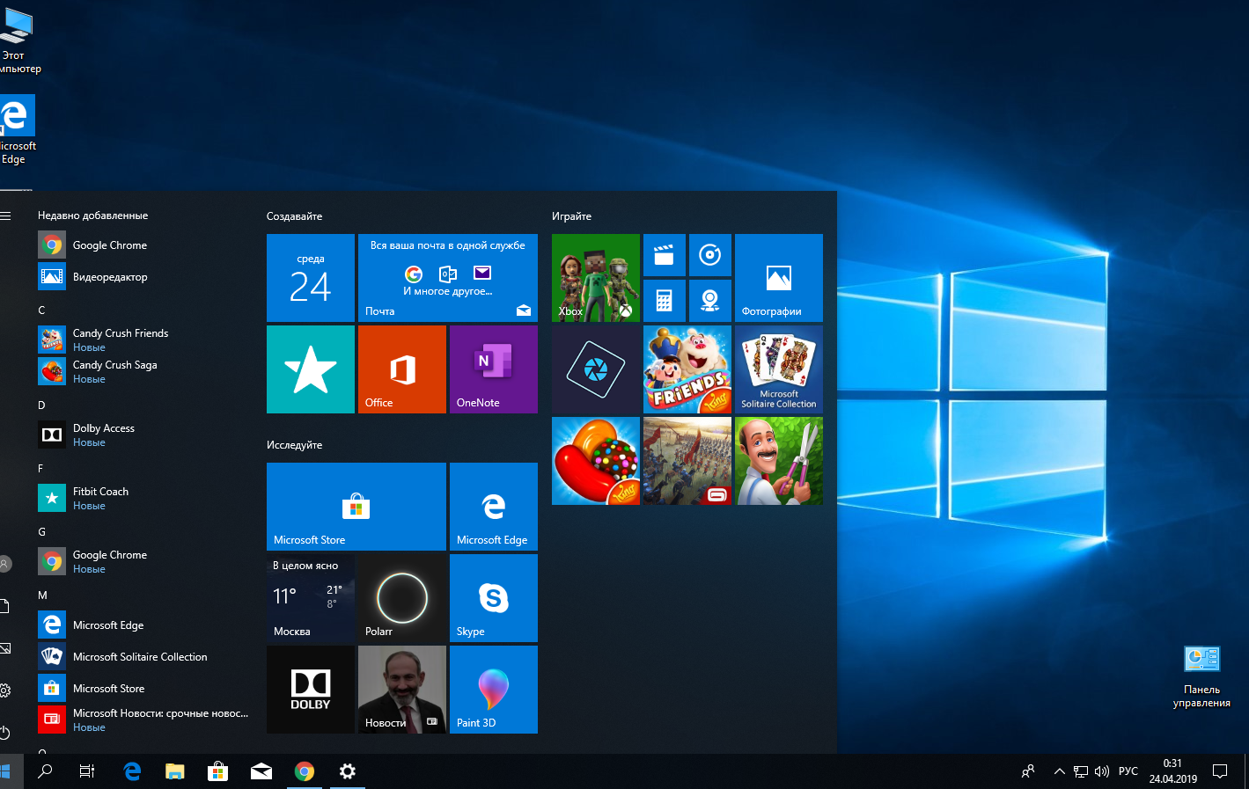Open Dolby Access from app list

143,435
